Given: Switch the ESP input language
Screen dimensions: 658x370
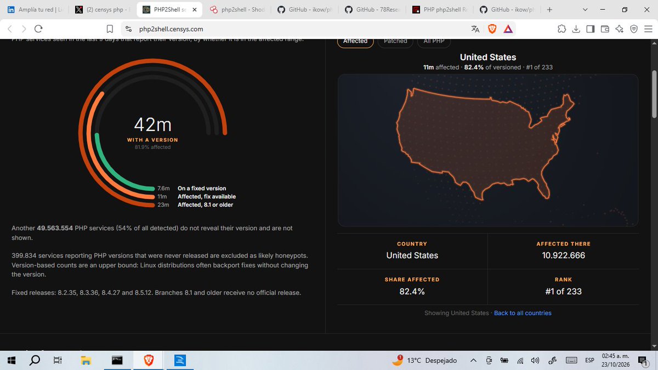Looking at the screenshot, I should click(589, 360).
